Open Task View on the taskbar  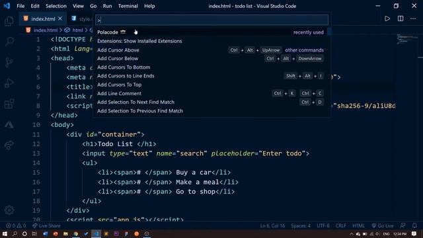34,233
